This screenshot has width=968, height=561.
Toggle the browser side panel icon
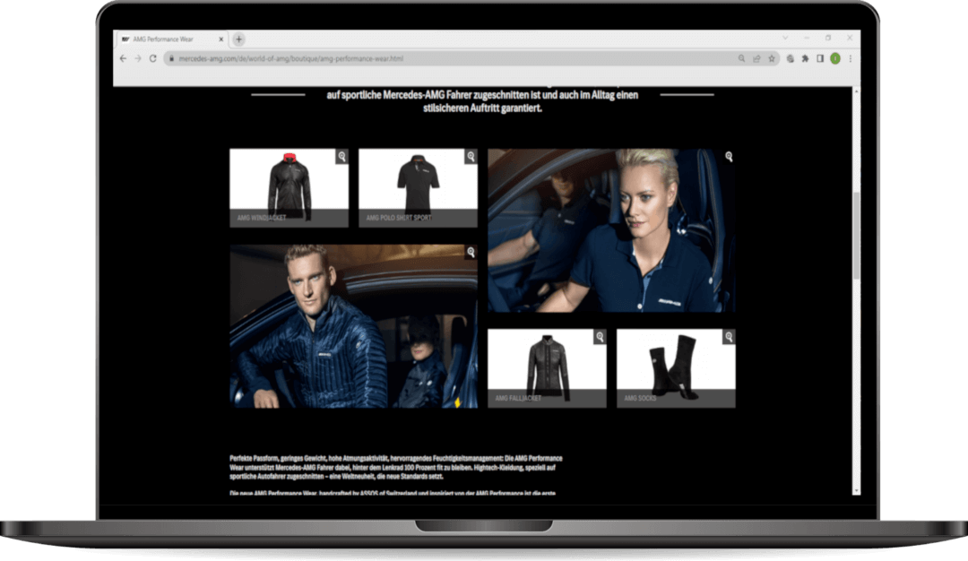tap(820, 58)
